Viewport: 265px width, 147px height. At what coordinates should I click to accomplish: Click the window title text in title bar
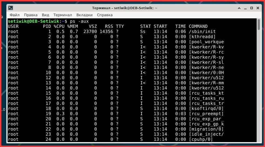tap(125, 8)
